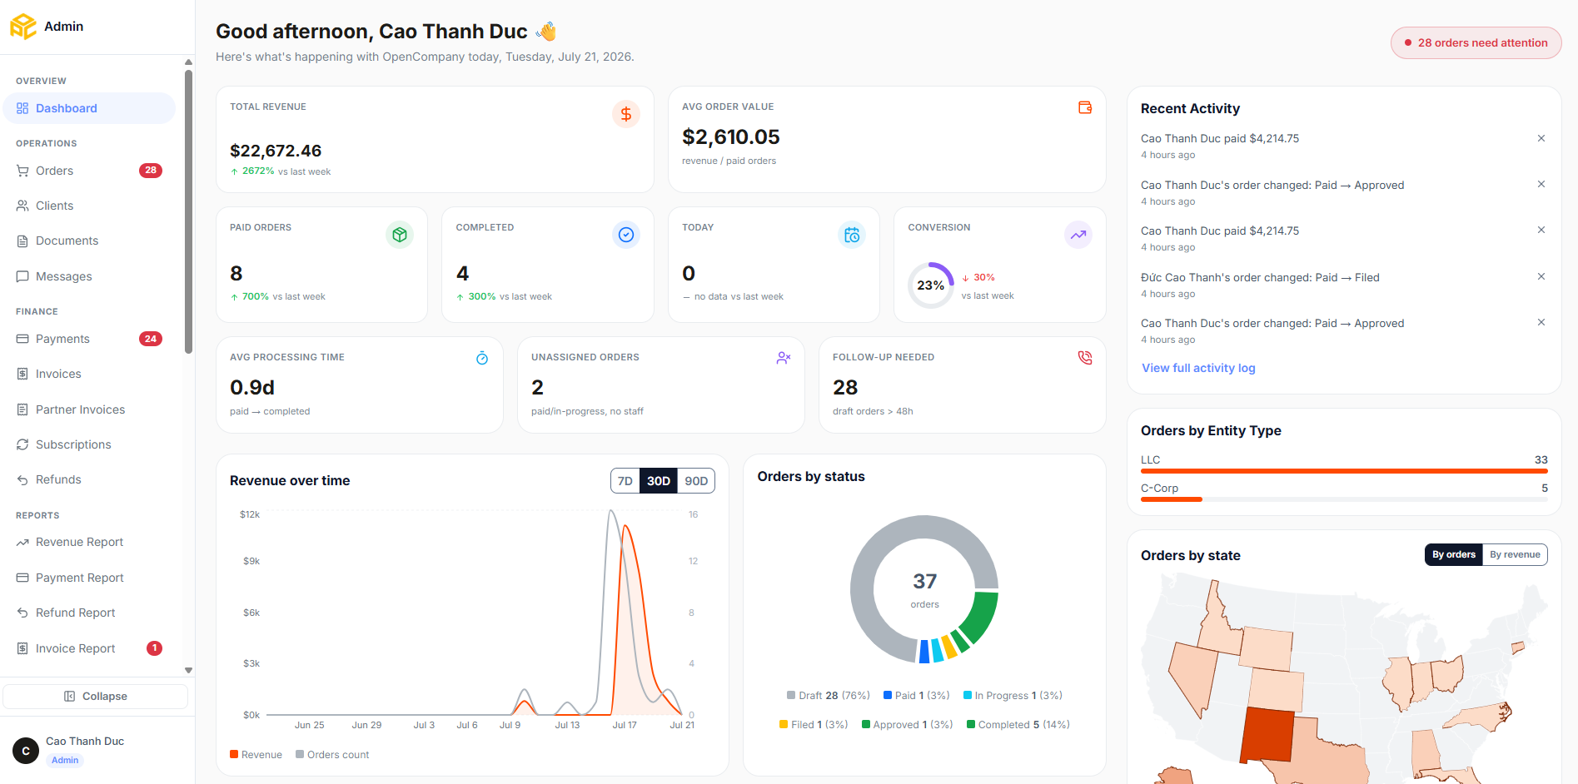Click the Paid Orders box icon

(x=400, y=235)
